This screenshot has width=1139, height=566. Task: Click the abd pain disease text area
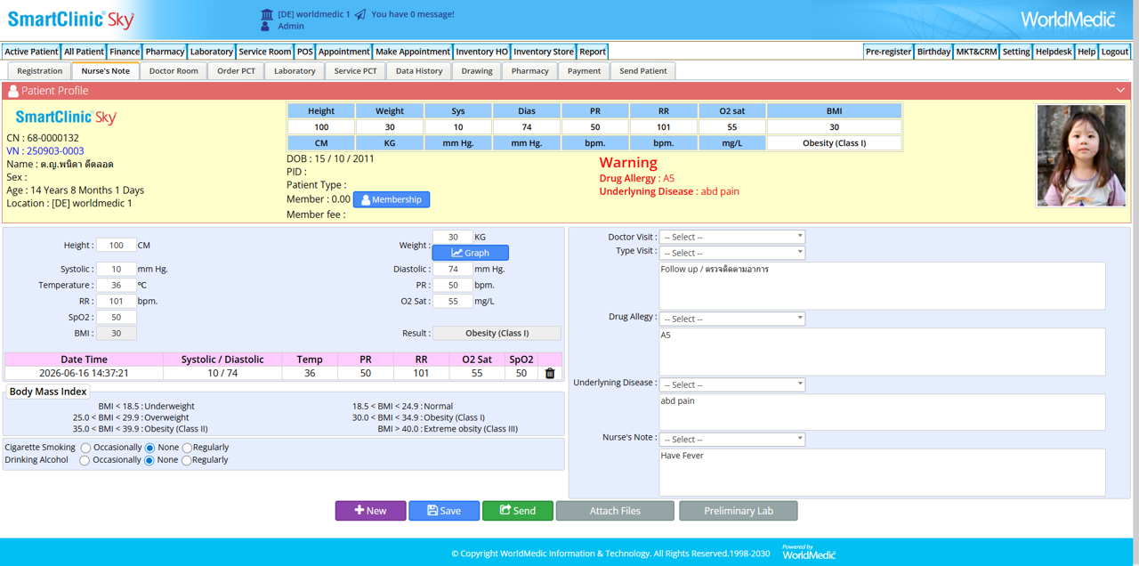882,412
